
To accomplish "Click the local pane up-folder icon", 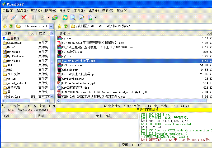I will point(11,26).
